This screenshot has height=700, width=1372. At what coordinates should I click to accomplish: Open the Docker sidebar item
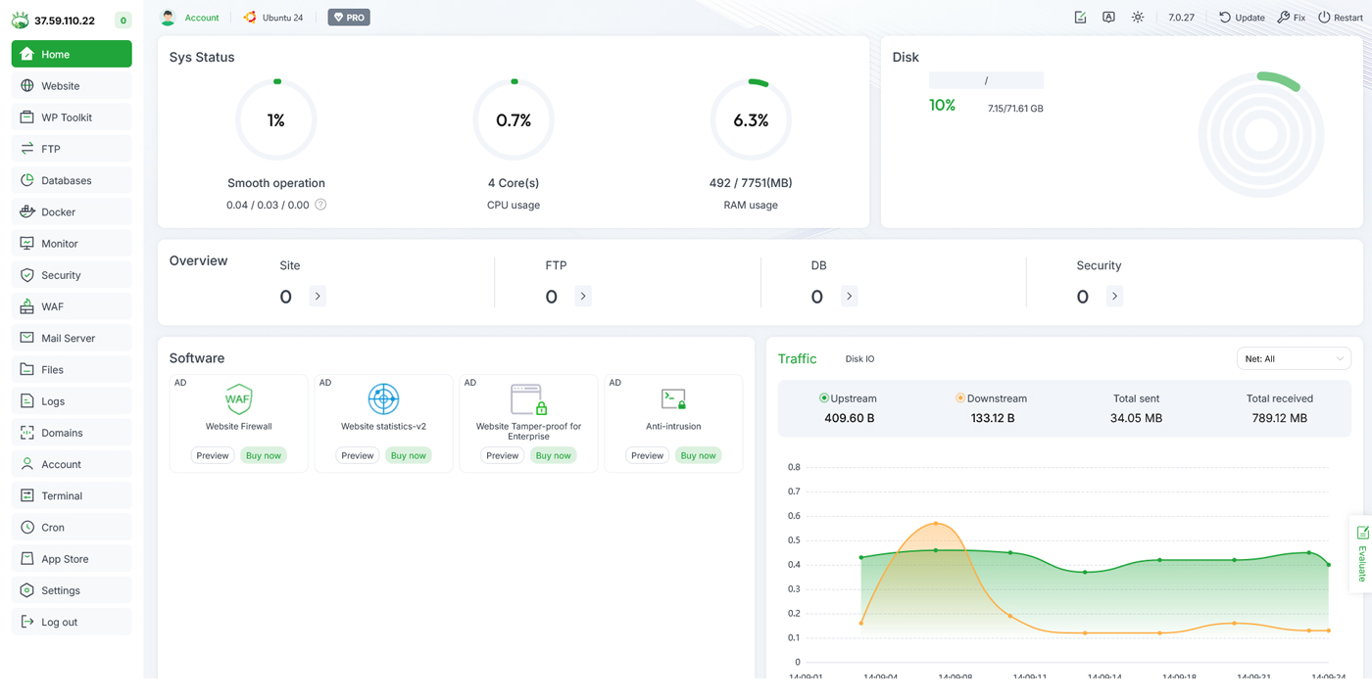pyautogui.click(x=72, y=212)
